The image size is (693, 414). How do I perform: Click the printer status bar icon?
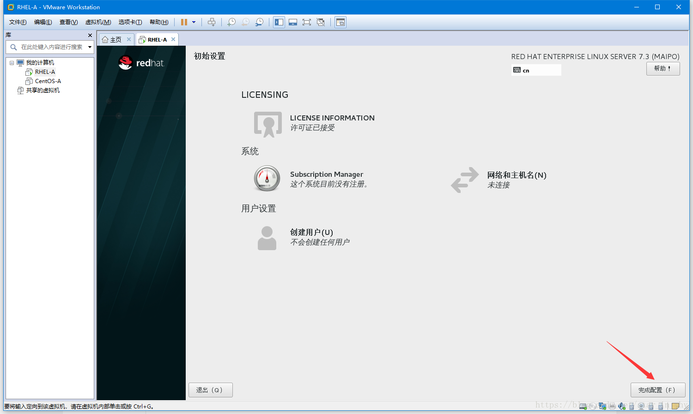(x=612, y=407)
